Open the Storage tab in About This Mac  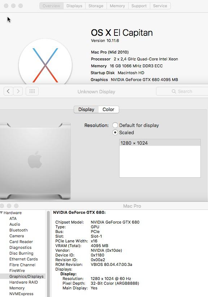tap(96, 6)
